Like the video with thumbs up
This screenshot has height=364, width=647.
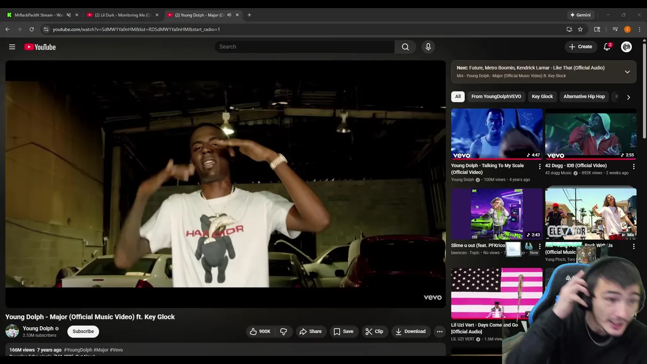coord(260,331)
